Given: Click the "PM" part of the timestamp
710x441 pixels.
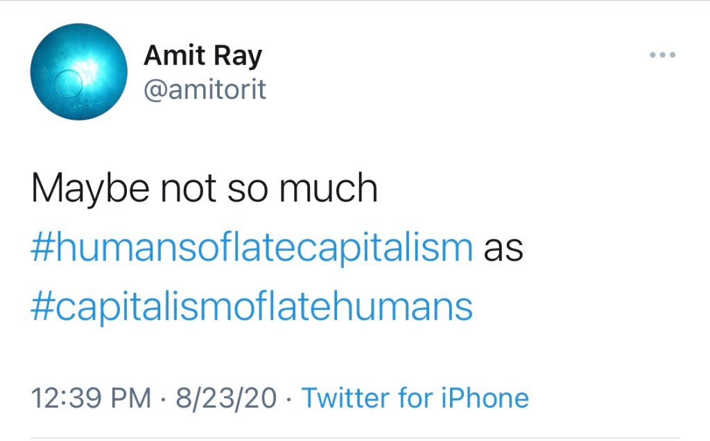Looking at the screenshot, I should pyautogui.click(x=132, y=398).
